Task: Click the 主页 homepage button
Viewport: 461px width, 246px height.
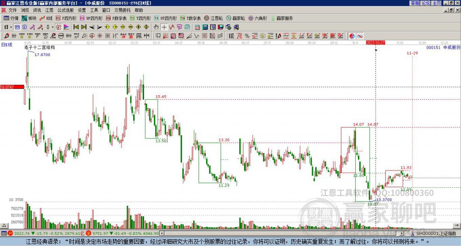Action: click(x=437, y=3)
